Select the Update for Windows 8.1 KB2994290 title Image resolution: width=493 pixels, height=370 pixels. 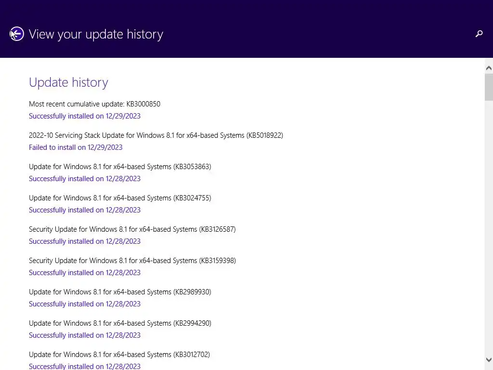120,323
